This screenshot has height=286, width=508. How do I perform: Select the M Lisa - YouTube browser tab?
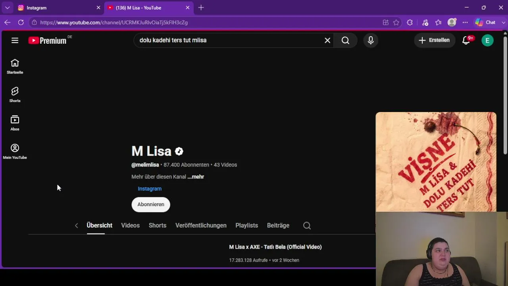point(148,8)
